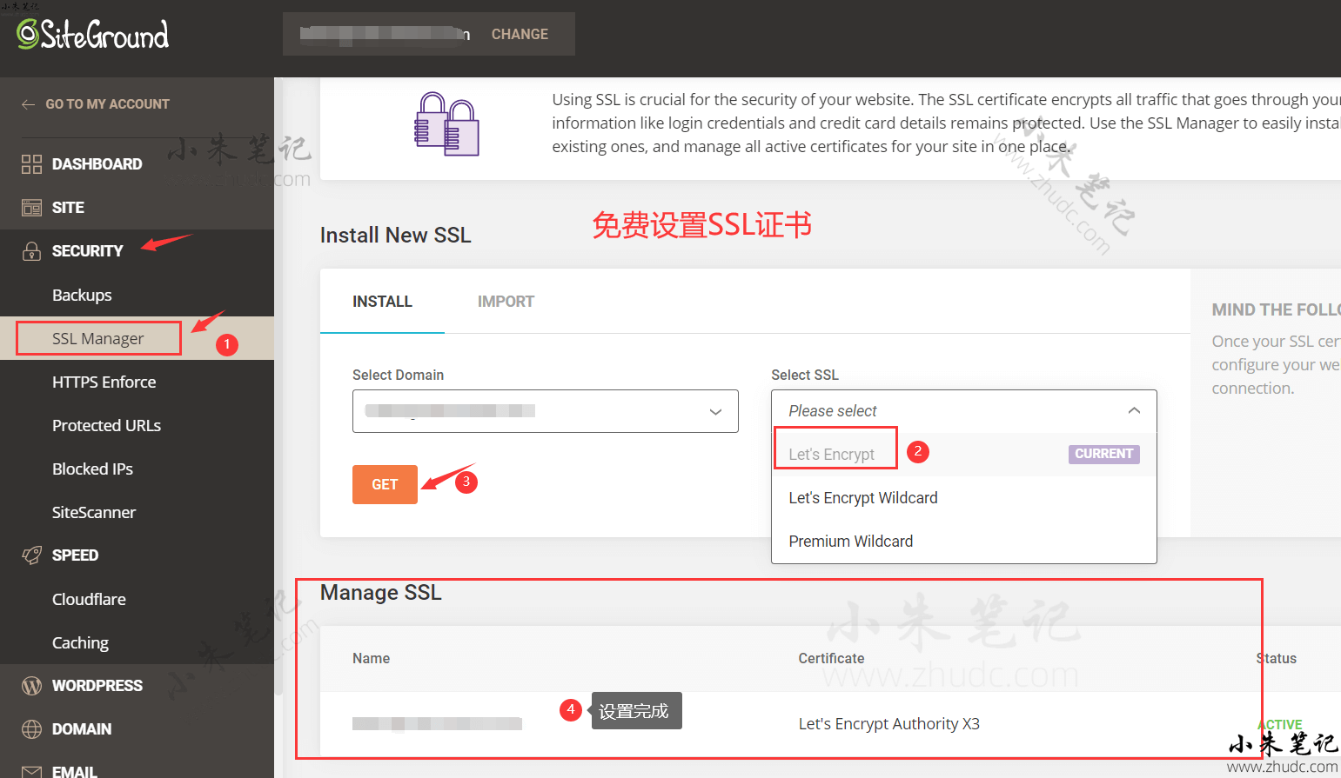Choose Premium Wildcard option
The width and height of the screenshot is (1341, 778).
coord(964,542)
